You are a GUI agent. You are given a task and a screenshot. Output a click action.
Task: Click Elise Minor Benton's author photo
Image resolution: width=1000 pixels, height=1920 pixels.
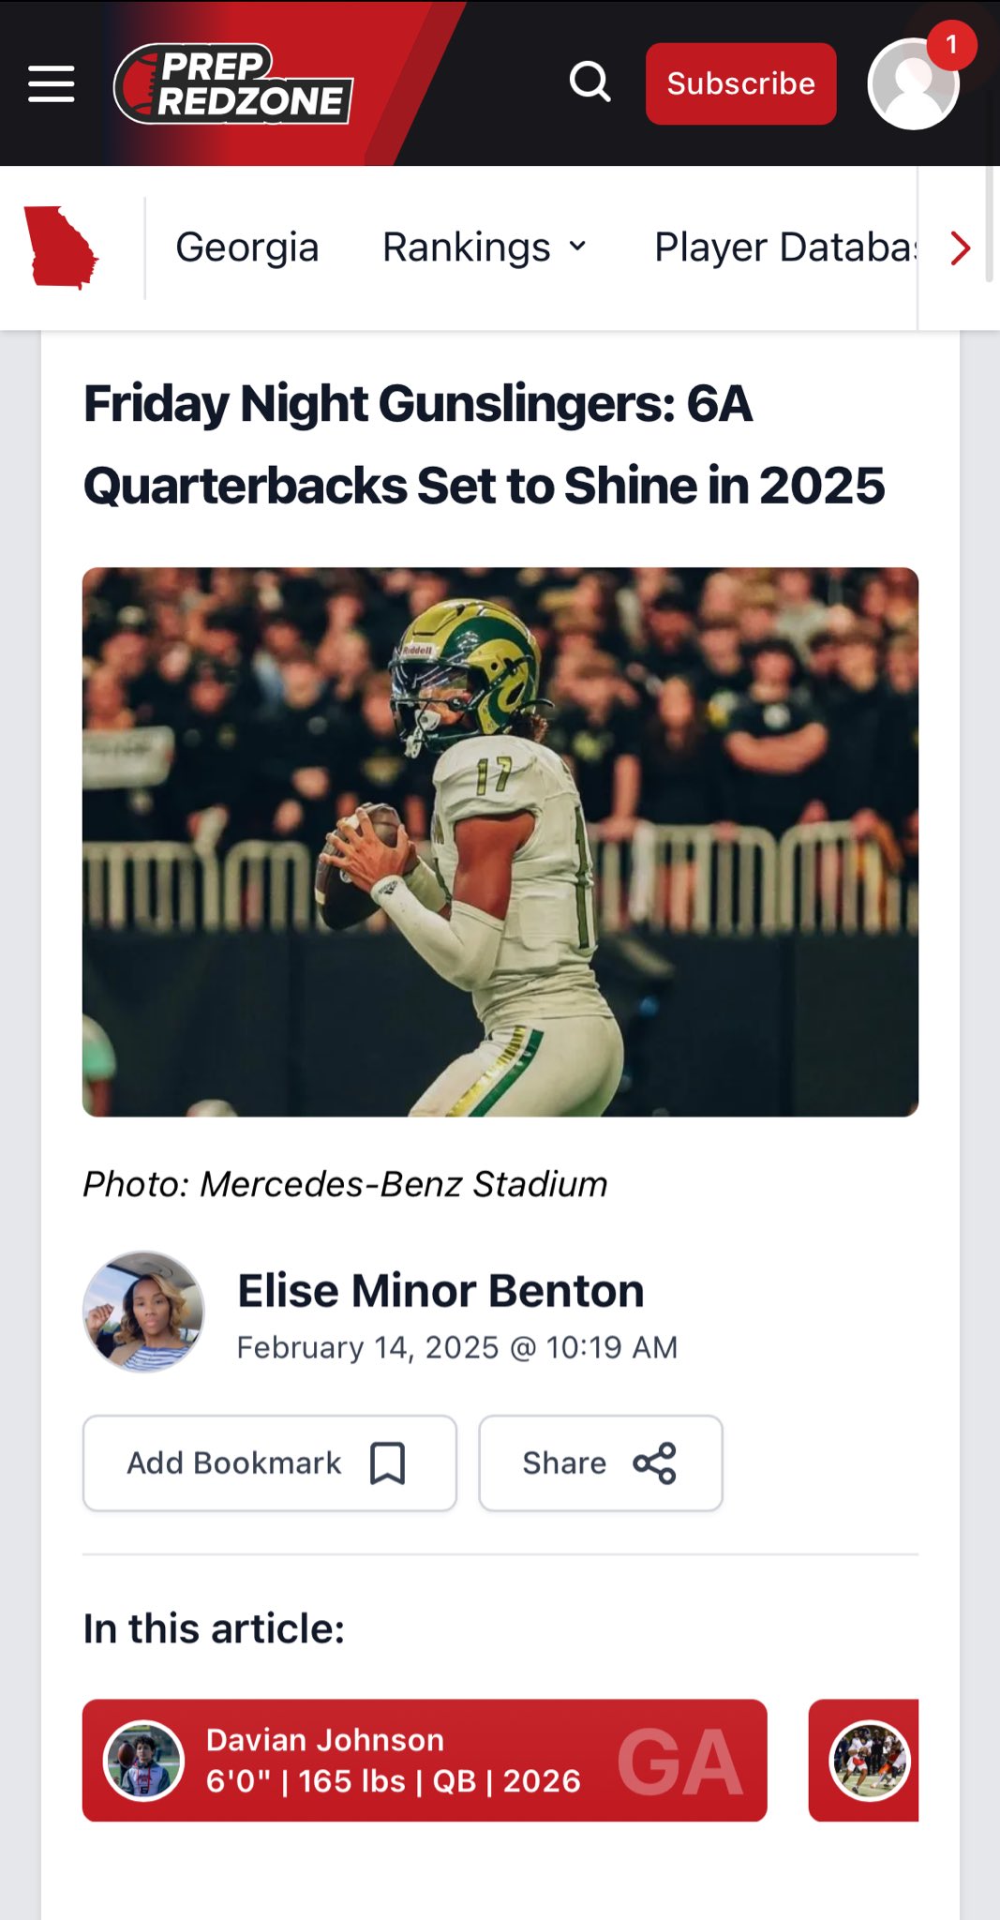pyautogui.click(x=143, y=1312)
